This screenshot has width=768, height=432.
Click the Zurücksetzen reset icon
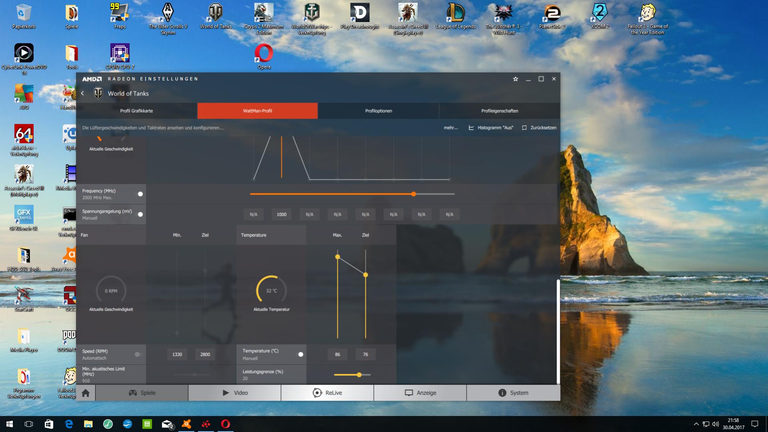524,128
